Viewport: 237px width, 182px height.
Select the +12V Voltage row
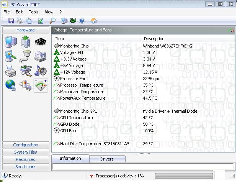coord(143,72)
